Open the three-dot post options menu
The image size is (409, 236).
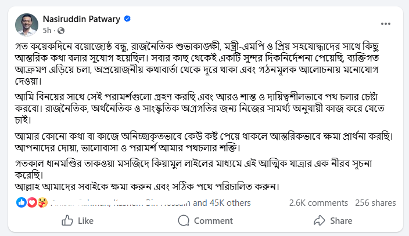pos(386,23)
